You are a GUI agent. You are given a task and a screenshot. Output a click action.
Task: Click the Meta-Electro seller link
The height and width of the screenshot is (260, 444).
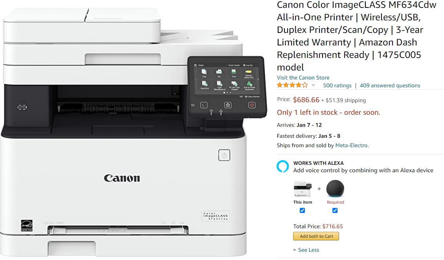pos(351,145)
